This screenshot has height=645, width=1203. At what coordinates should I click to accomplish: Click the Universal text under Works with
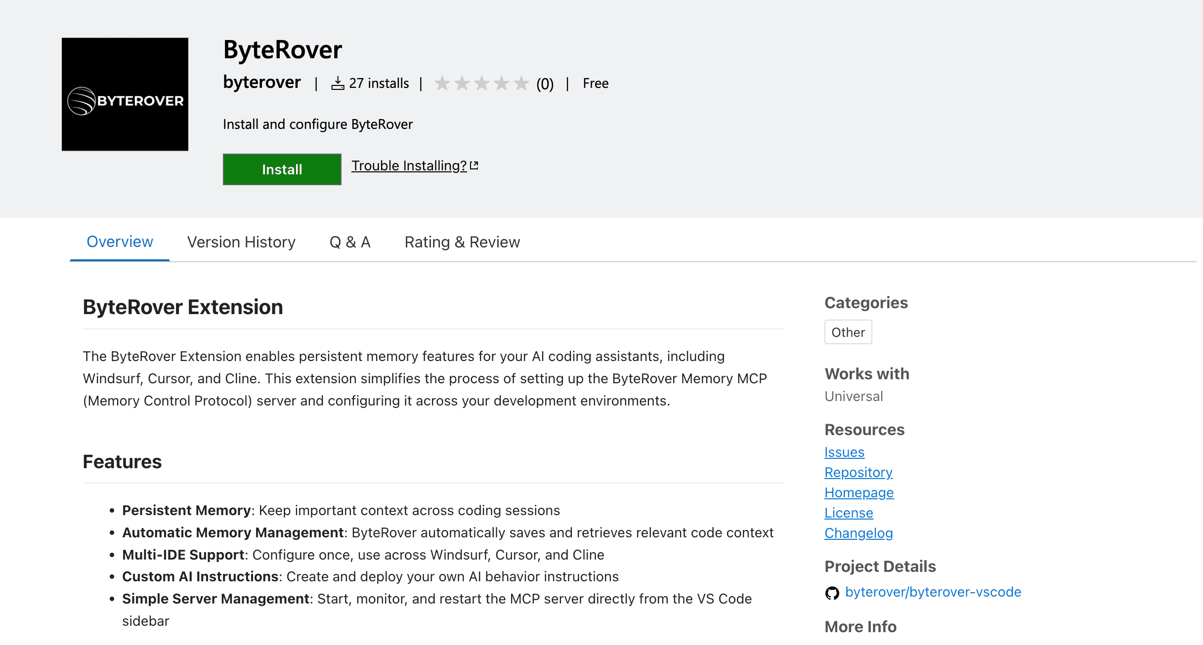pyautogui.click(x=854, y=396)
